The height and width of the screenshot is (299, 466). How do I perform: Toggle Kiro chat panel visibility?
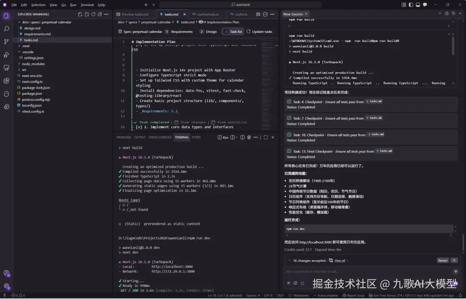[x=425, y=5]
